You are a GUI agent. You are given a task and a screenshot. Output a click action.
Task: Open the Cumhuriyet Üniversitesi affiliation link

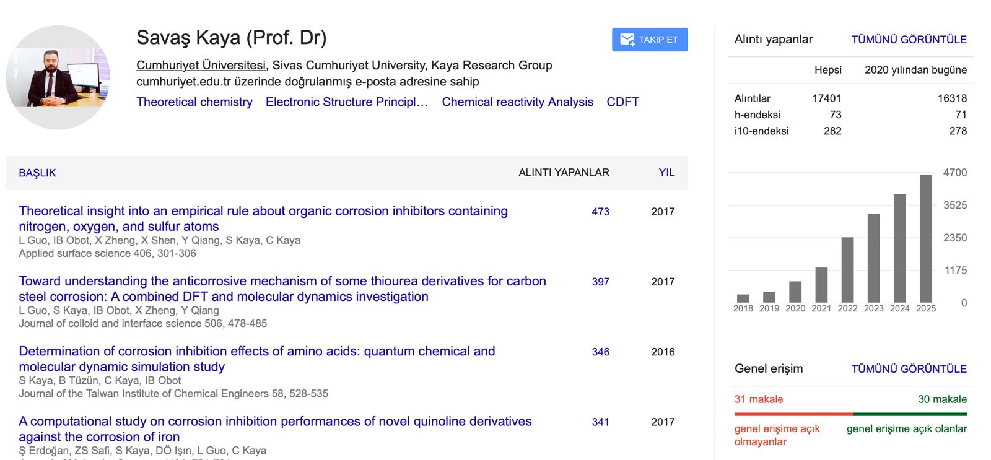(201, 65)
